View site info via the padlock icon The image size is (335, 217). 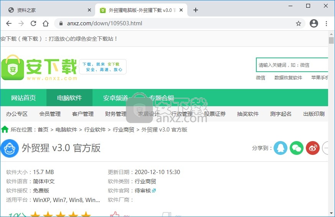click(61, 23)
